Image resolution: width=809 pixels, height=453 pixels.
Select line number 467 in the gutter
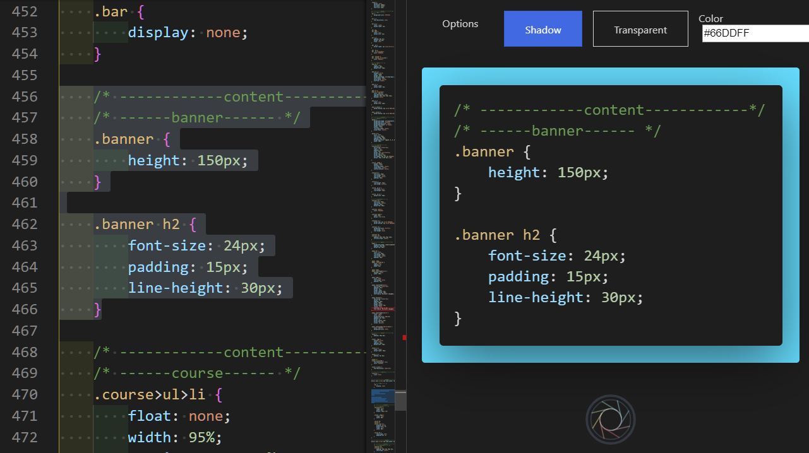click(x=25, y=331)
